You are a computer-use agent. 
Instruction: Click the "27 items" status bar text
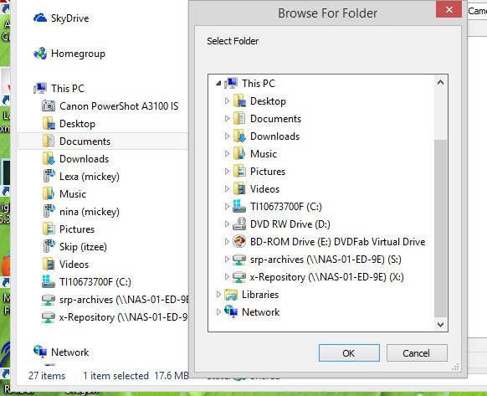47,375
